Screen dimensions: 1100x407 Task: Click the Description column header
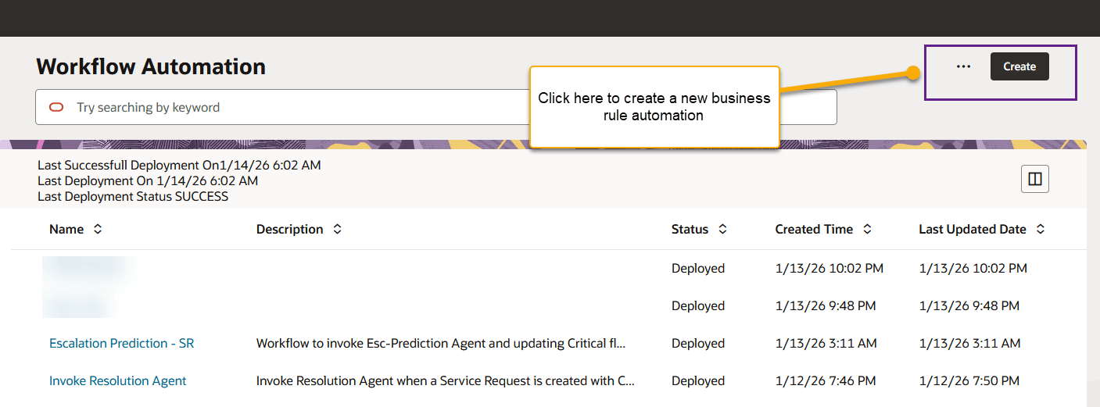coord(289,229)
